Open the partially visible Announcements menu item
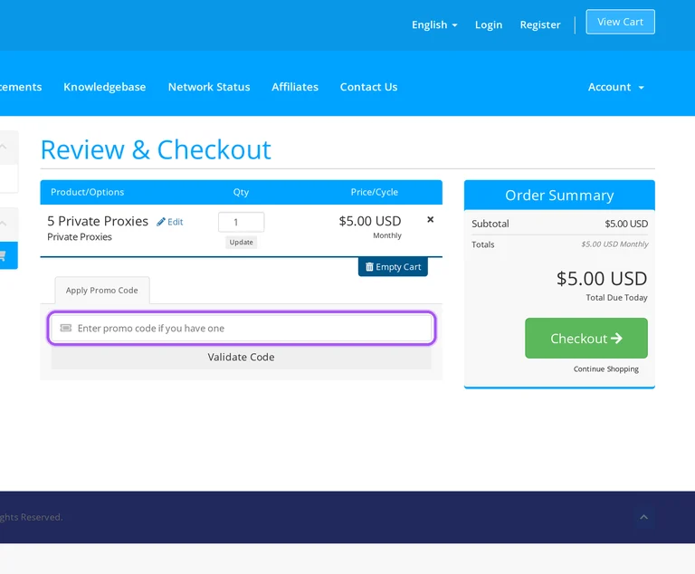 click(21, 87)
